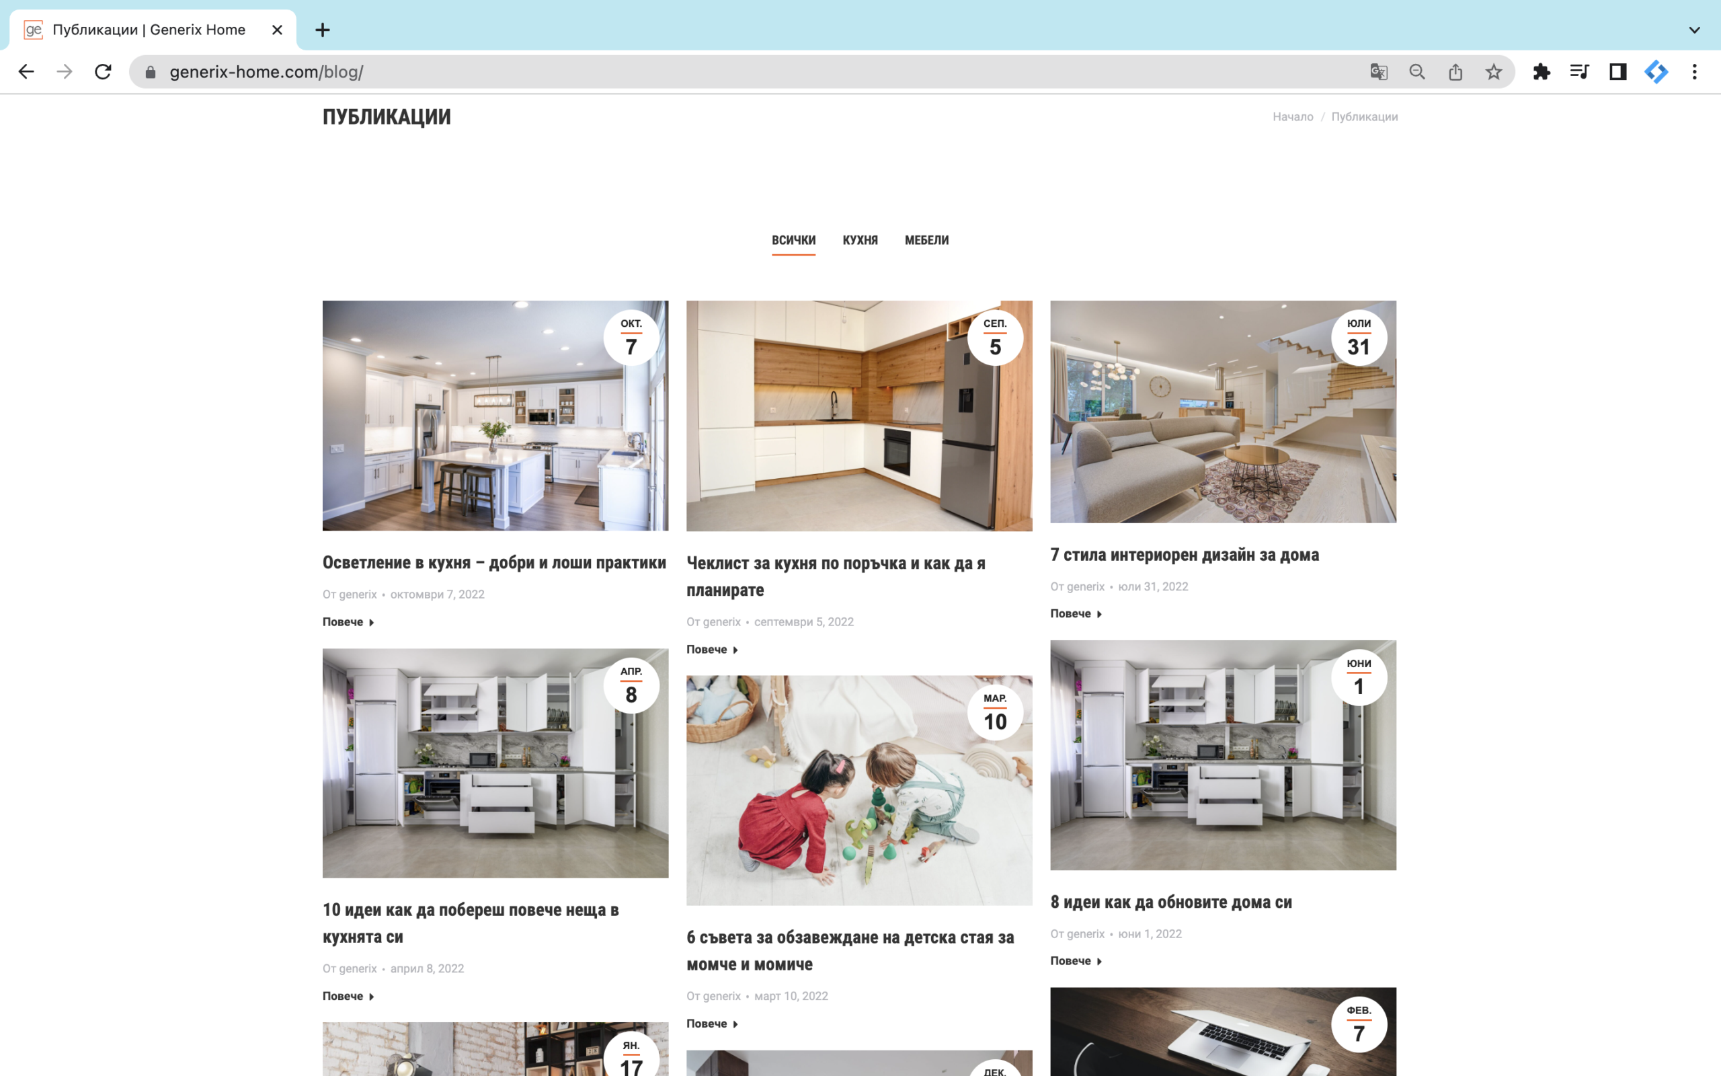The image size is (1721, 1076).
Task: Open article 6 съвета за обзавеждане на детска стая
Action: (x=850, y=951)
